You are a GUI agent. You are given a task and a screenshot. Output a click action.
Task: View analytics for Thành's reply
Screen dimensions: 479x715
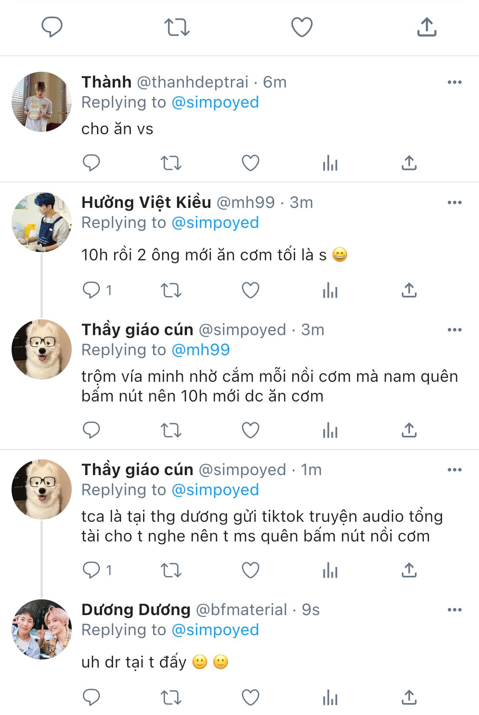click(330, 163)
